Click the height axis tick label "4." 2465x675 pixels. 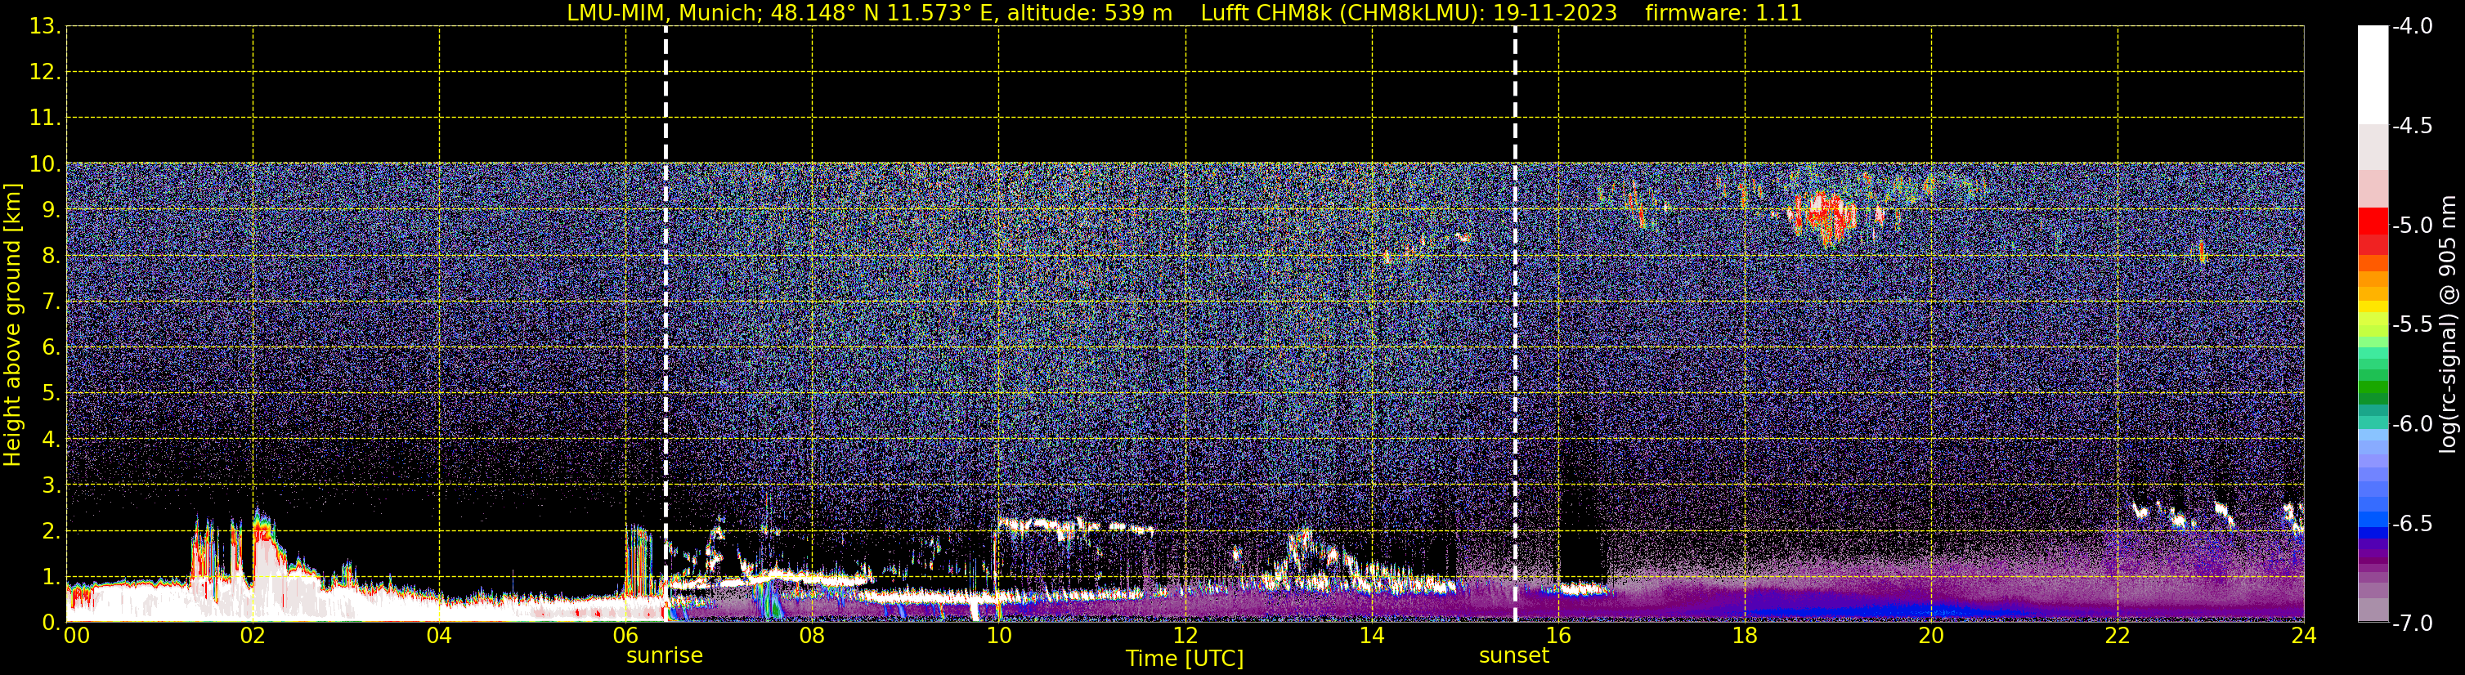(x=51, y=439)
